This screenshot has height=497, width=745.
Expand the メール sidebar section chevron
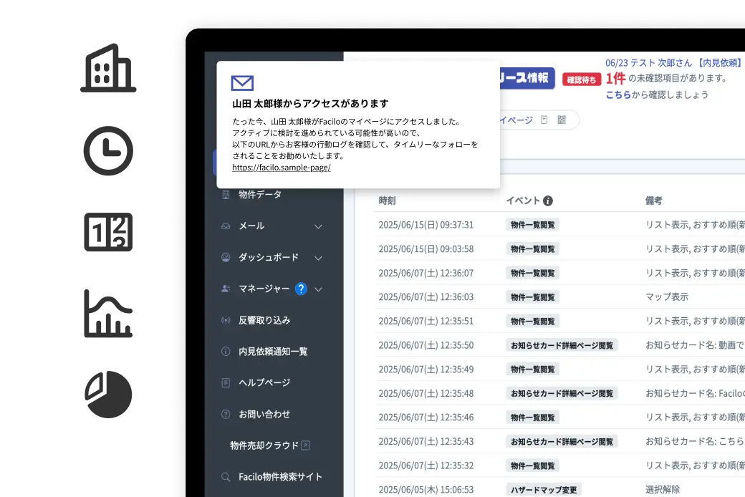319,226
